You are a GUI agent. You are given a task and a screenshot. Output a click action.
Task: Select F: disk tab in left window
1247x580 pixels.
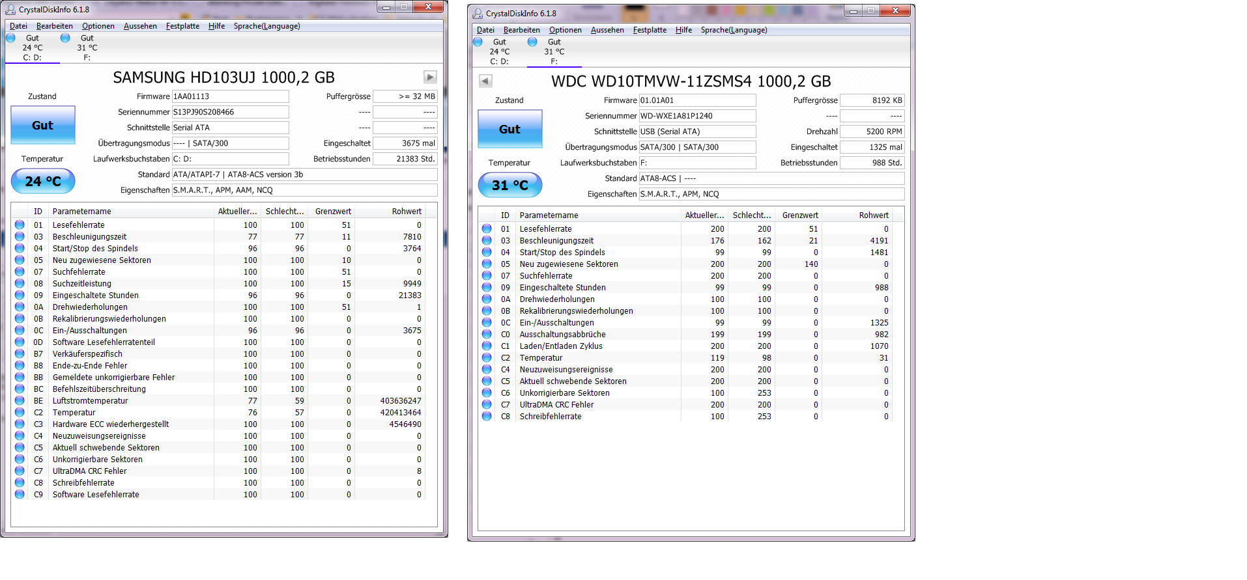pos(87,48)
